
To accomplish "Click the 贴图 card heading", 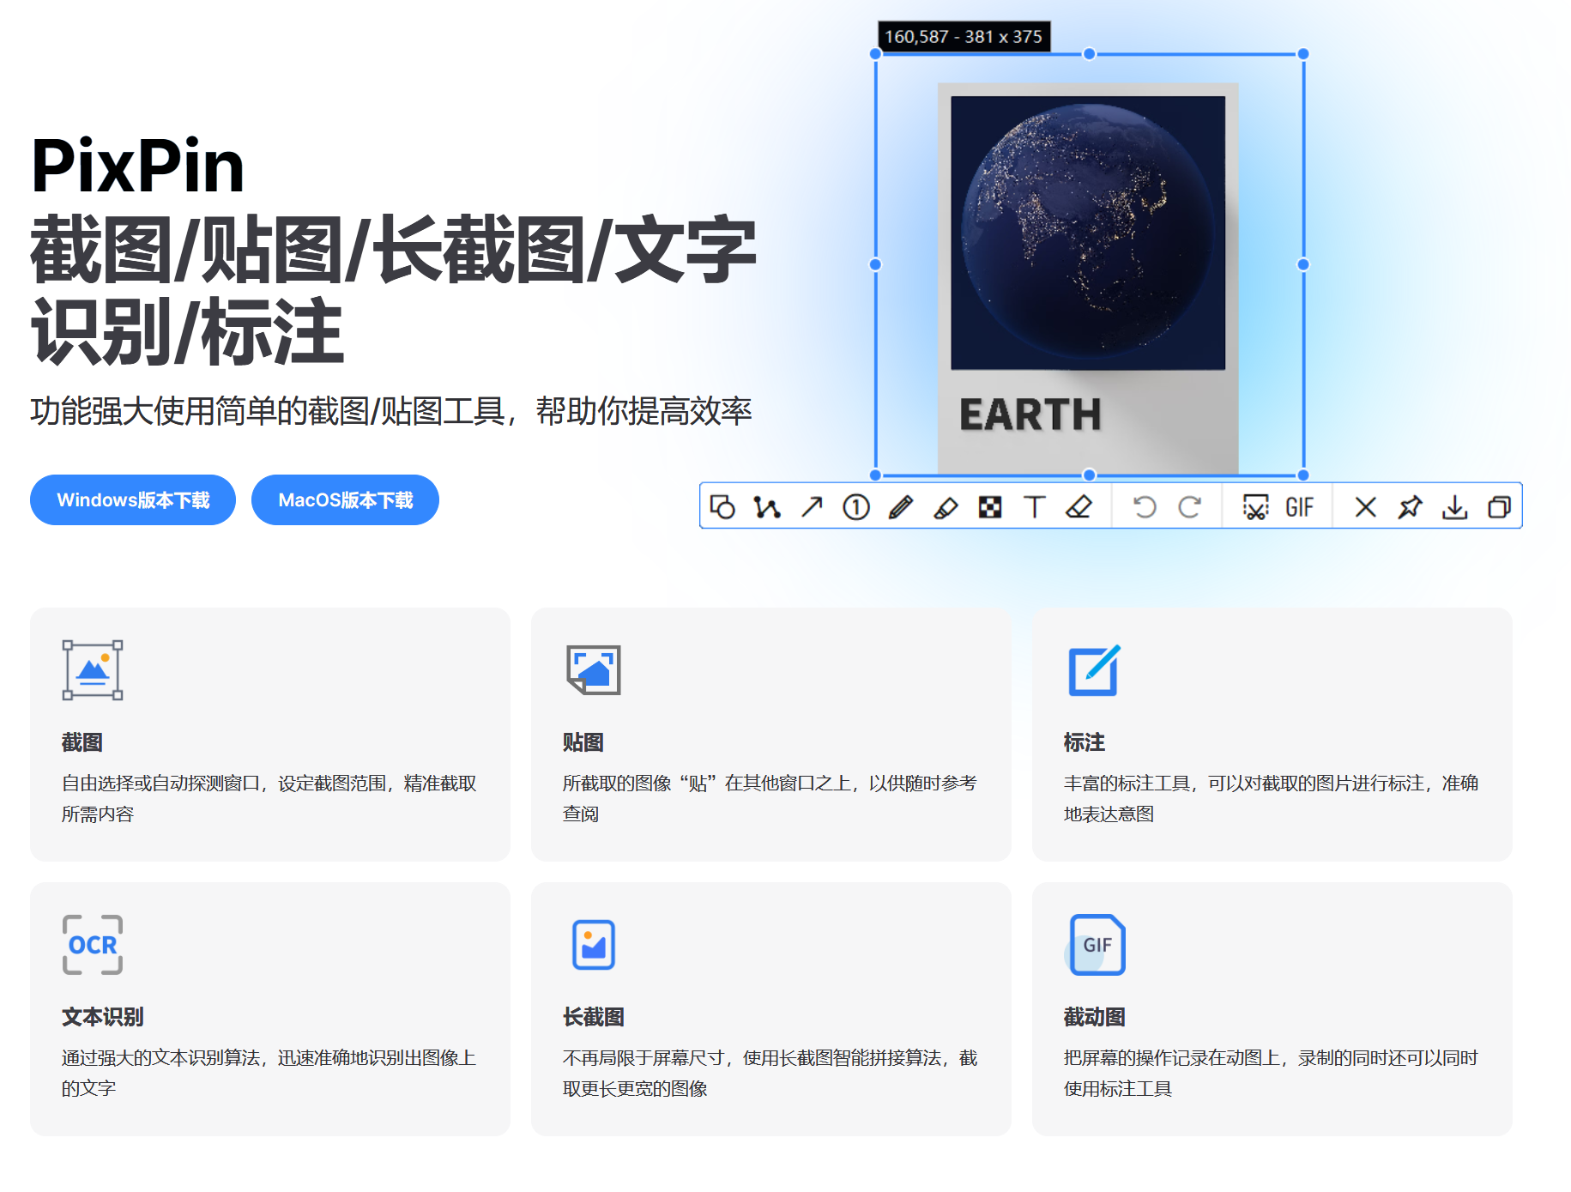I will point(583,742).
